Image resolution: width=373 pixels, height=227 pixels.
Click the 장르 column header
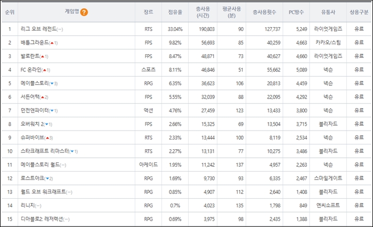tap(148, 12)
